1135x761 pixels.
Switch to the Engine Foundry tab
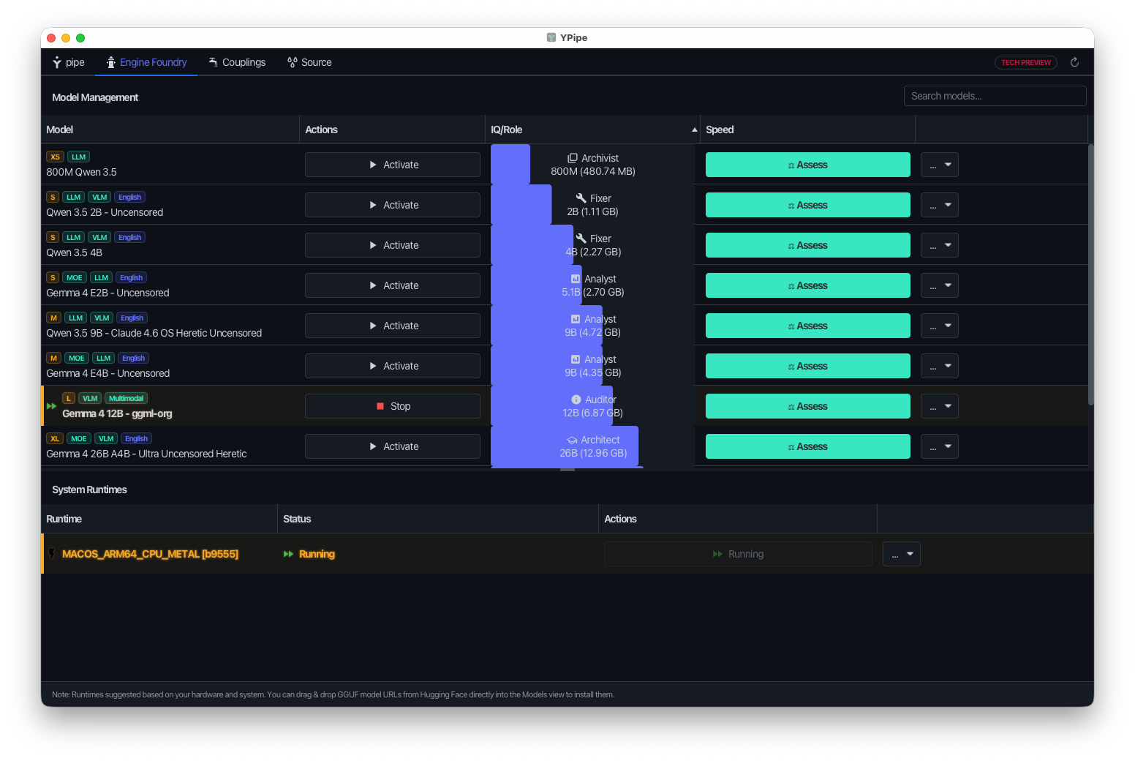click(x=146, y=62)
